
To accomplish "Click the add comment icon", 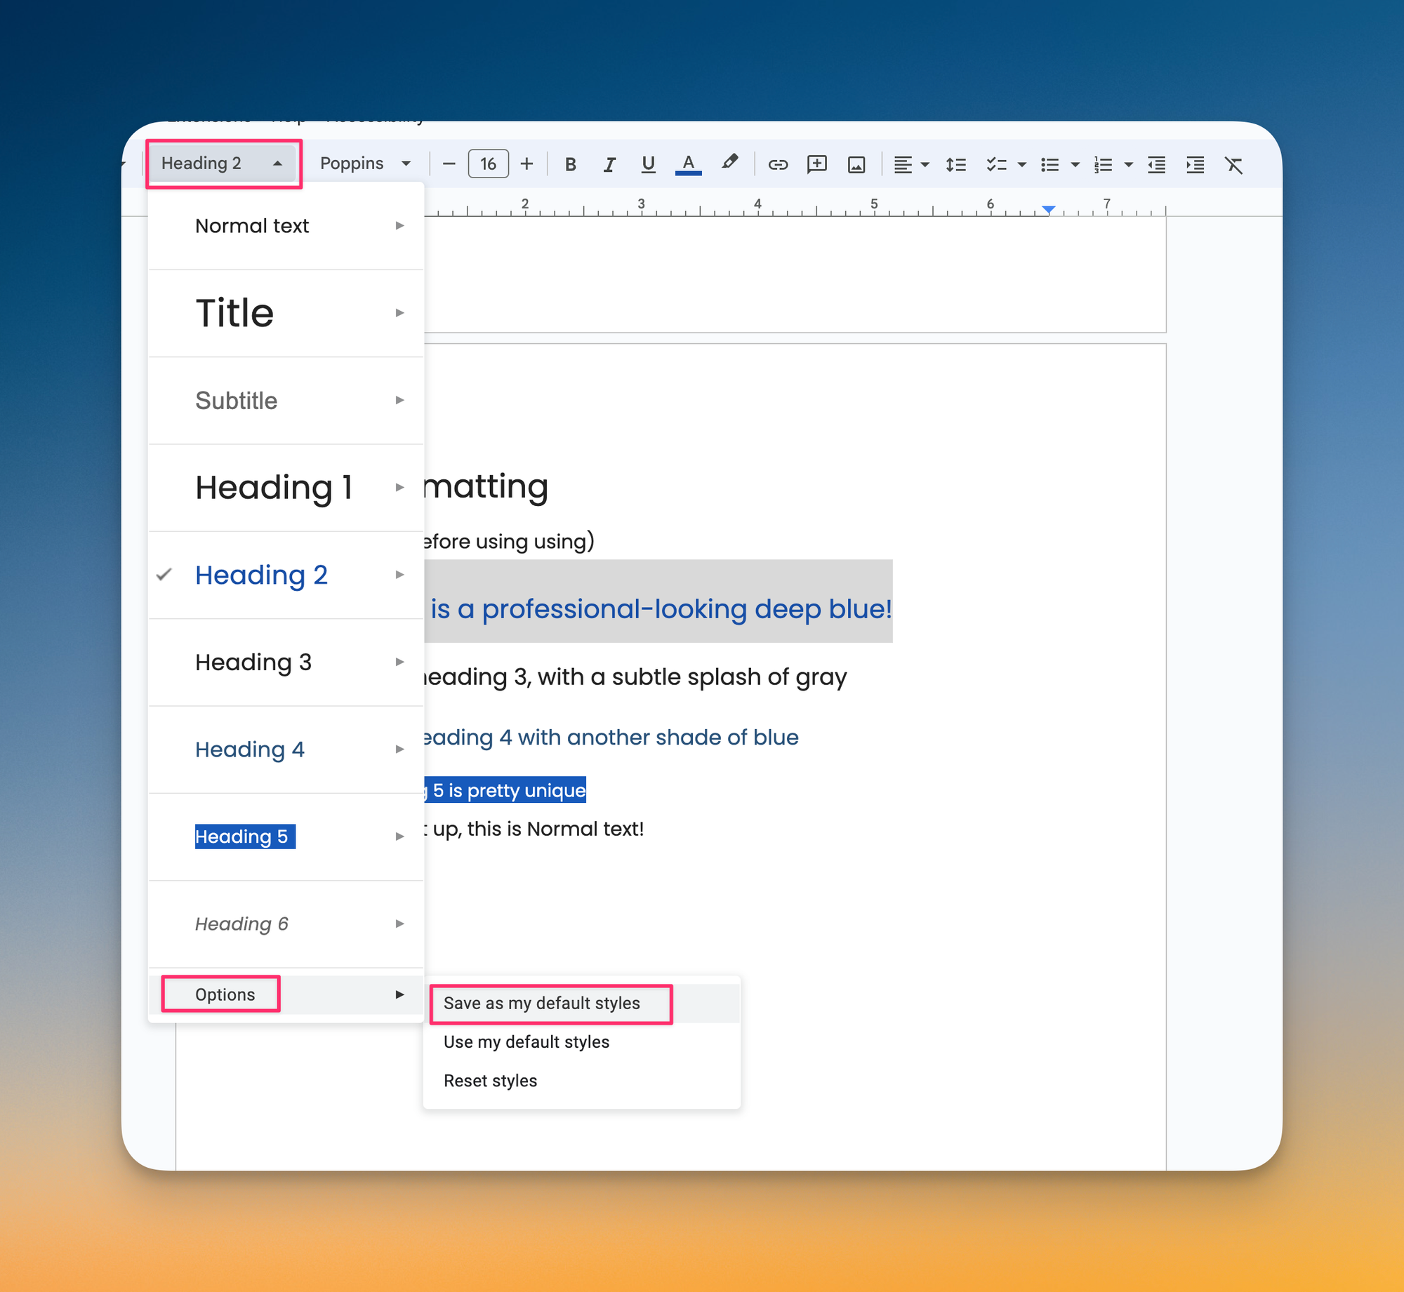I will (x=816, y=164).
